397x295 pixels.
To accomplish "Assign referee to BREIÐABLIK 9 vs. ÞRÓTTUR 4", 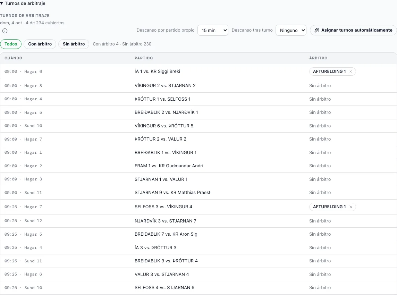I will 320,261.
